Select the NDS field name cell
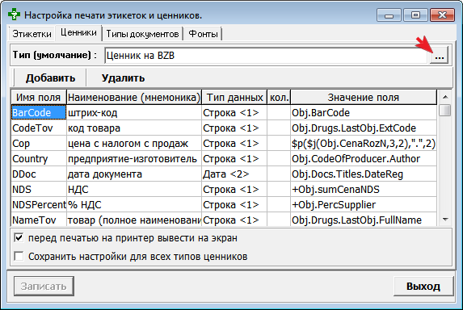Screen dimensions: 463x310 click(39, 190)
